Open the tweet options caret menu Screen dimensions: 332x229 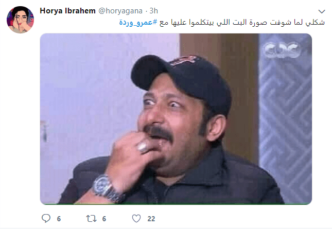coord(322,11)
